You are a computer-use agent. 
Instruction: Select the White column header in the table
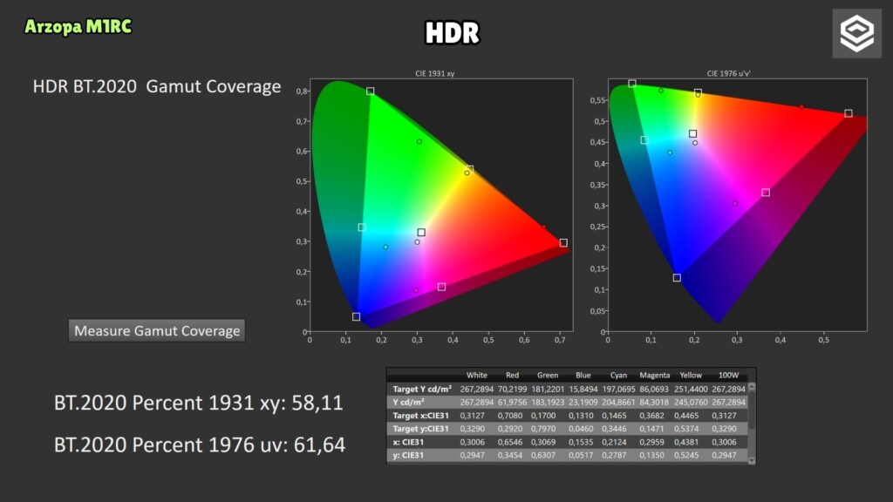pos(477,375)
